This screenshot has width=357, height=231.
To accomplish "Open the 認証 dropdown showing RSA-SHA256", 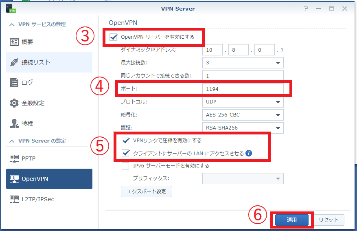I will [243, 128].
